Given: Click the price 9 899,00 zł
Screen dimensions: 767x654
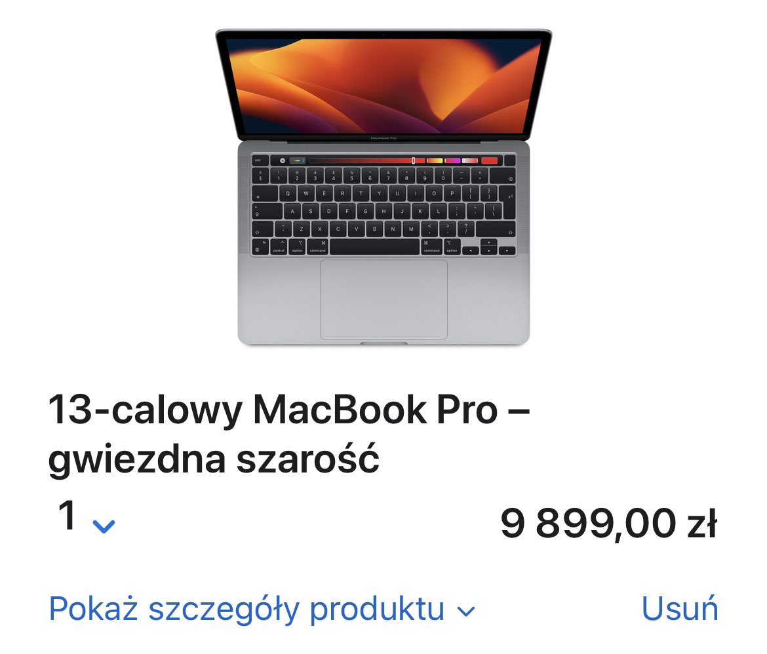Looking at the screenshot, I should click(x=609, y=524).
